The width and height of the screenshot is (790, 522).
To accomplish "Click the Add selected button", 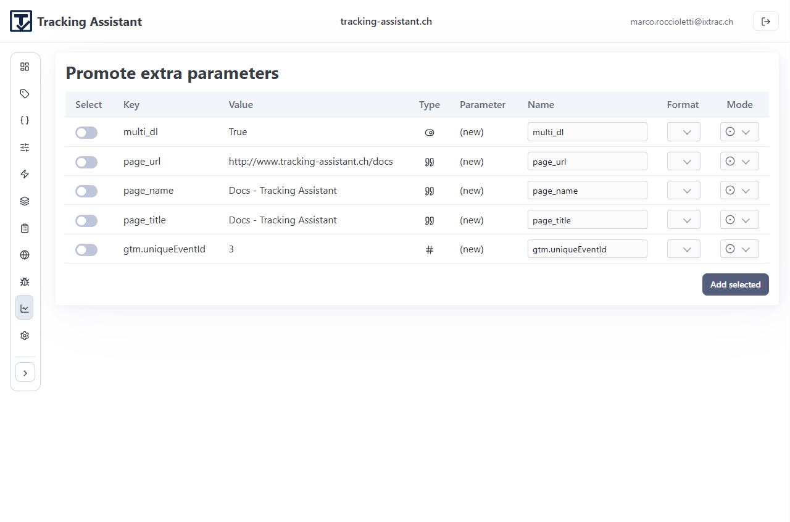I will point(735,284).
